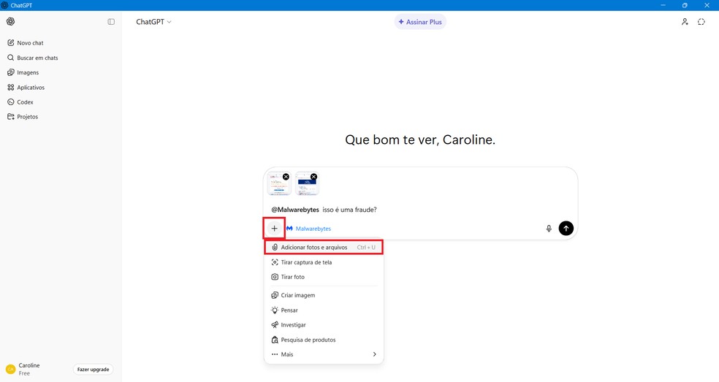The image size is (719, 382).
Task: Click the Codex icon in the sidebar
Action: click(x=10, y=102)
